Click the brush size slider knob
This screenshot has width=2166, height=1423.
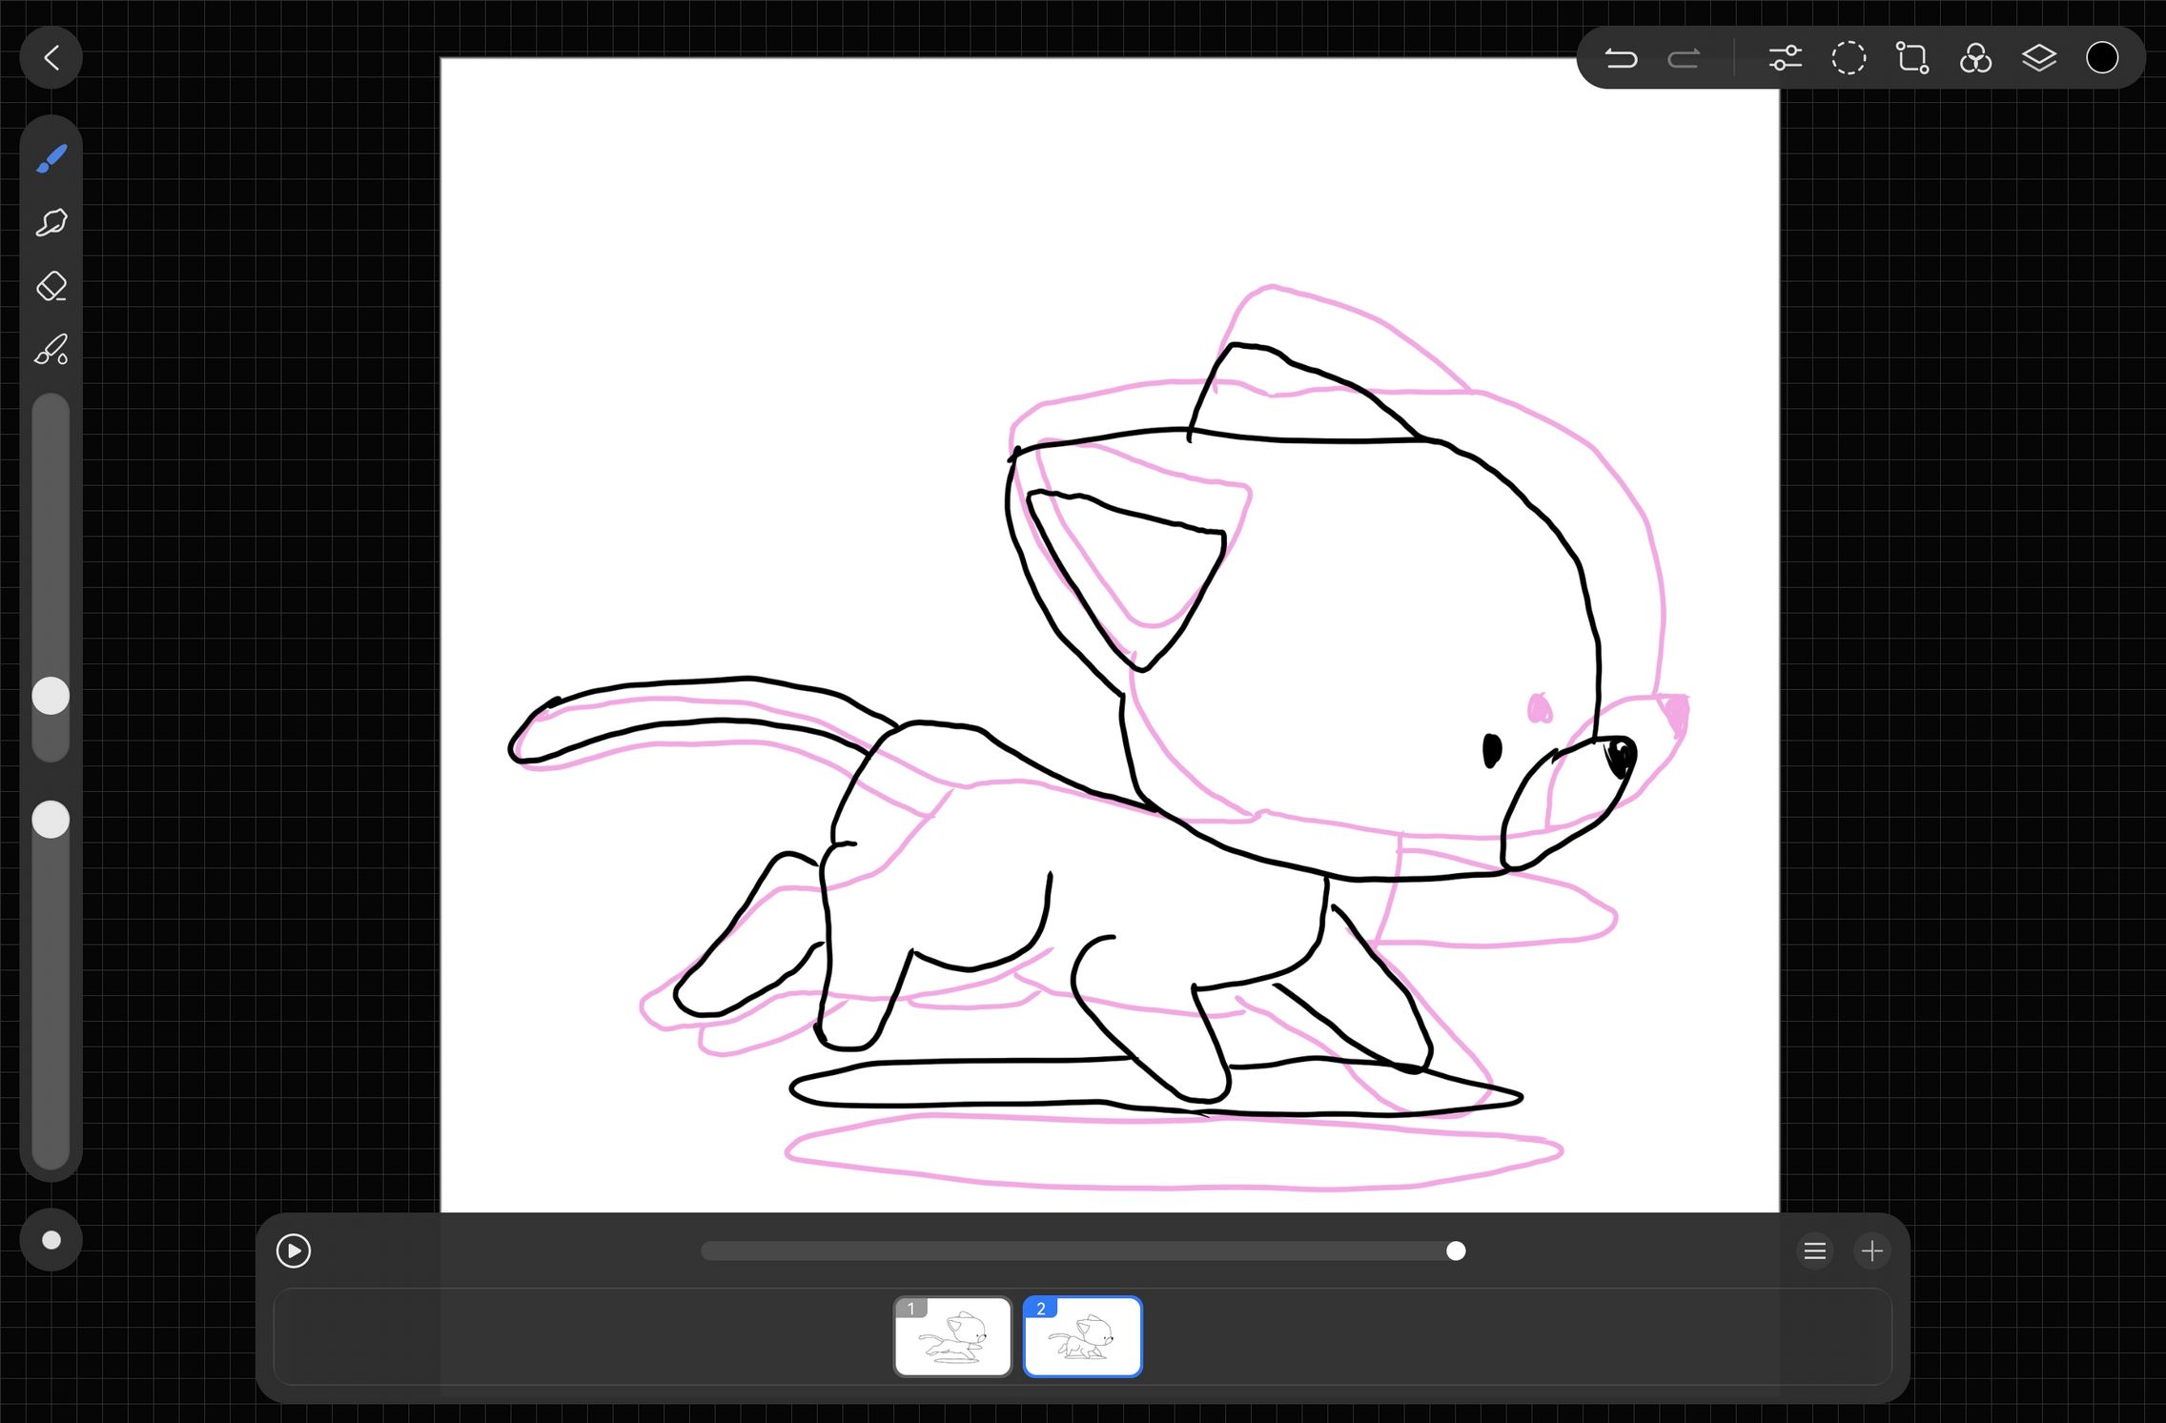(x=51, y=696)
